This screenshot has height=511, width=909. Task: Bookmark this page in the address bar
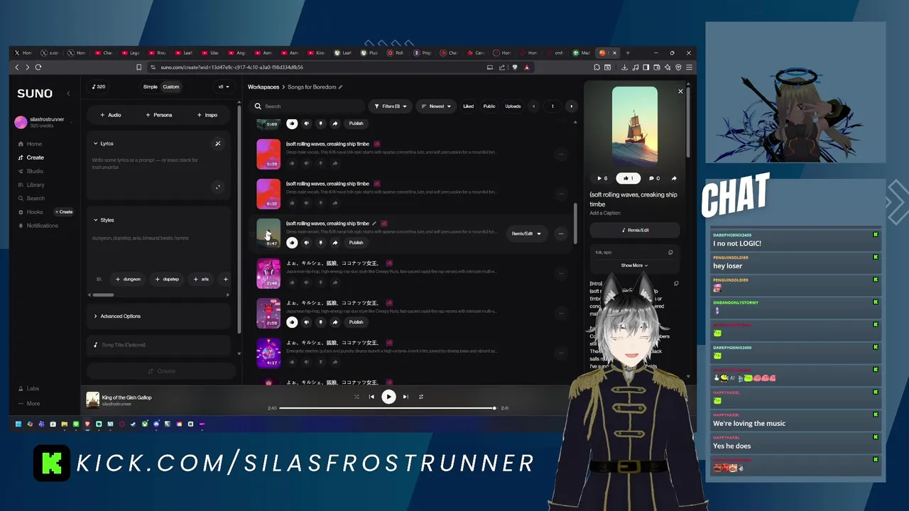139,67
